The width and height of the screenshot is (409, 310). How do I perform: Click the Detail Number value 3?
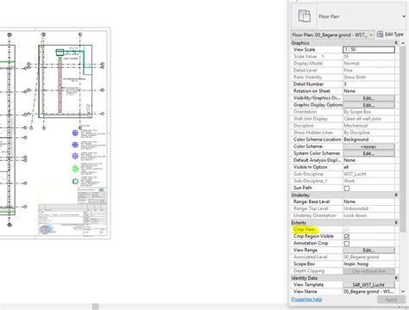point(368,84)
